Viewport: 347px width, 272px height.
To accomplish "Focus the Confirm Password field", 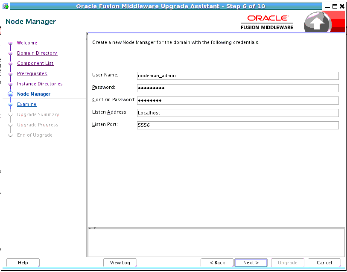I will (x=238, y=100).
